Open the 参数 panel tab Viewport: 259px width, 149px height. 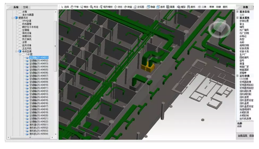coord(245,7)
